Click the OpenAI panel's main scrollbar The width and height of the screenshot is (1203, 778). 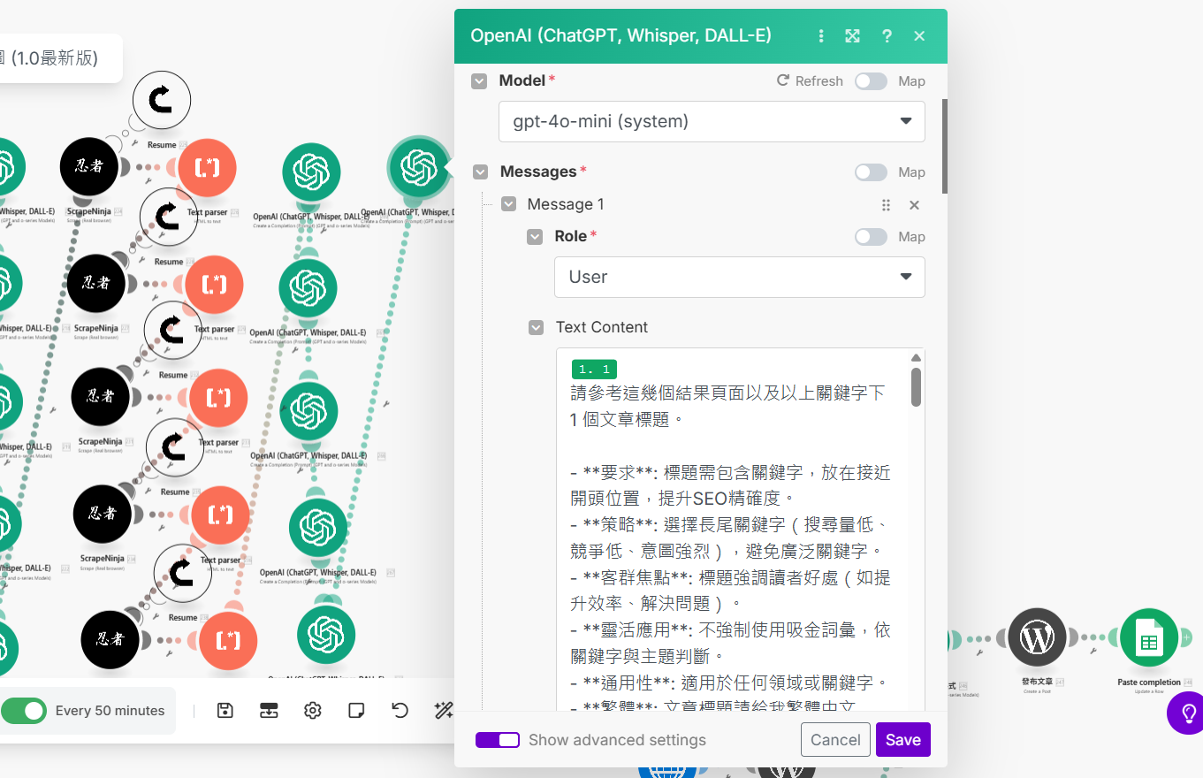coord(945,146)
